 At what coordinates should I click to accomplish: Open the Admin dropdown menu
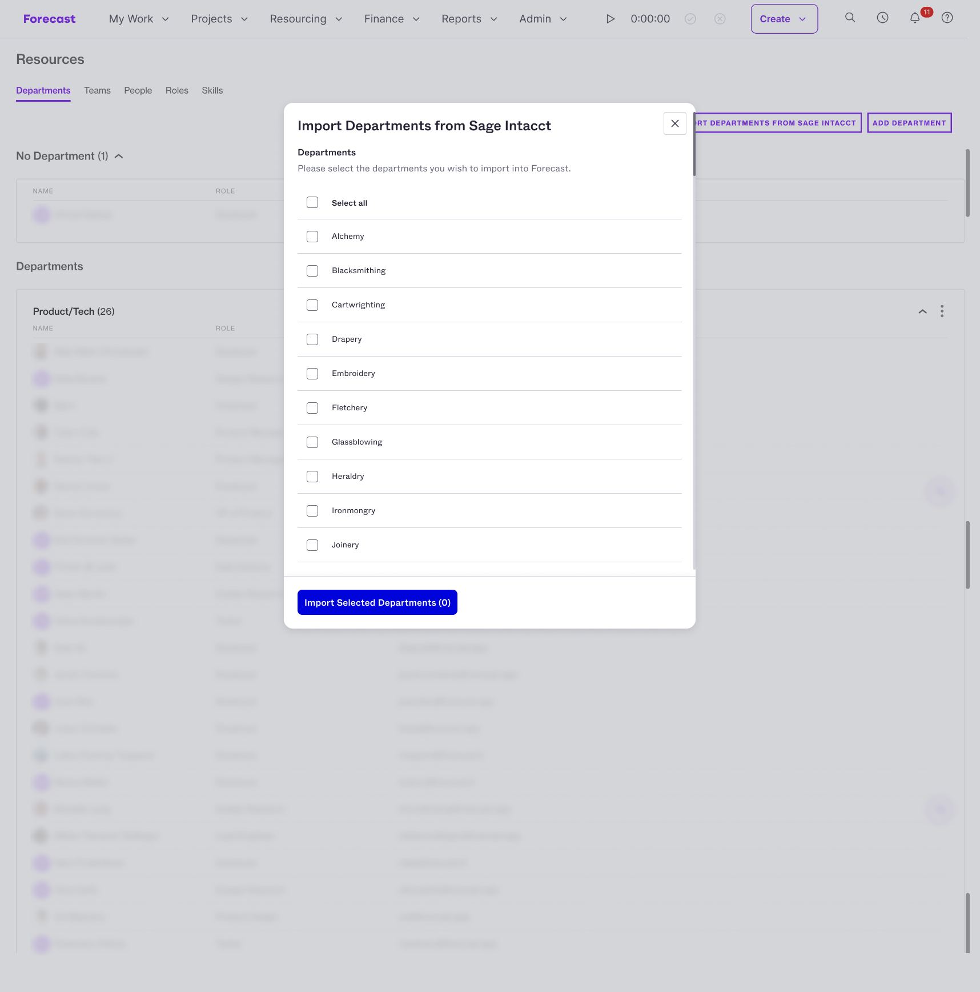[x=543, y=19]
